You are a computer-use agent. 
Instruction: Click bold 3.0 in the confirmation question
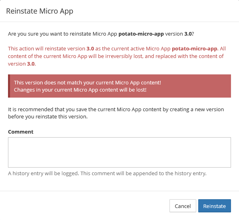point(188,34)
